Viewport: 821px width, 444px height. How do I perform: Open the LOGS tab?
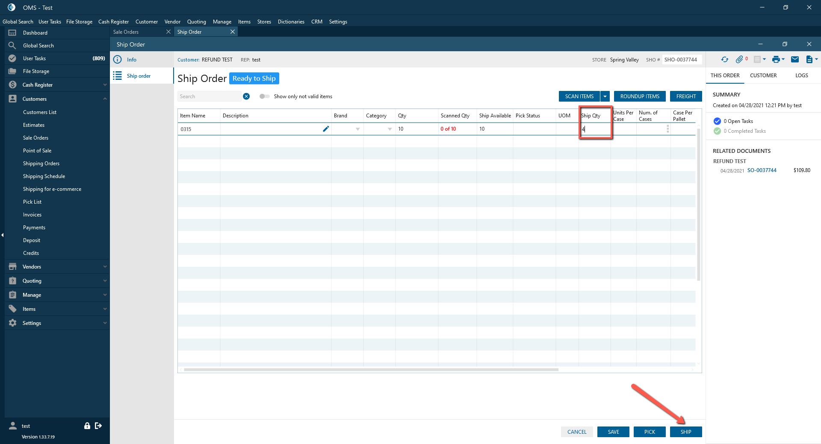[801, 76]
